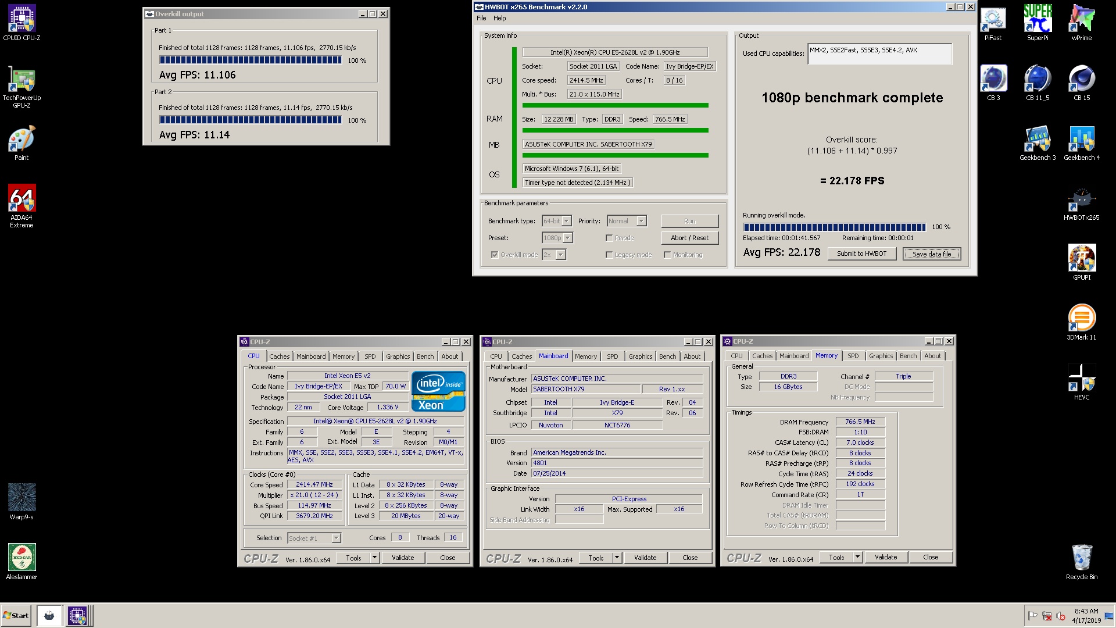1116x628 pixels.
Task: Enable the Monitoring checkbox
Action: pos(667,255)
